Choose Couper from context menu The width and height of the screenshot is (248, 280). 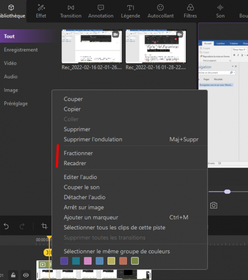click(x=129, y=99)
